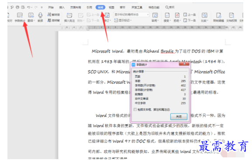
Task: Click the 非中文单词 30 row
Action: 160,98
